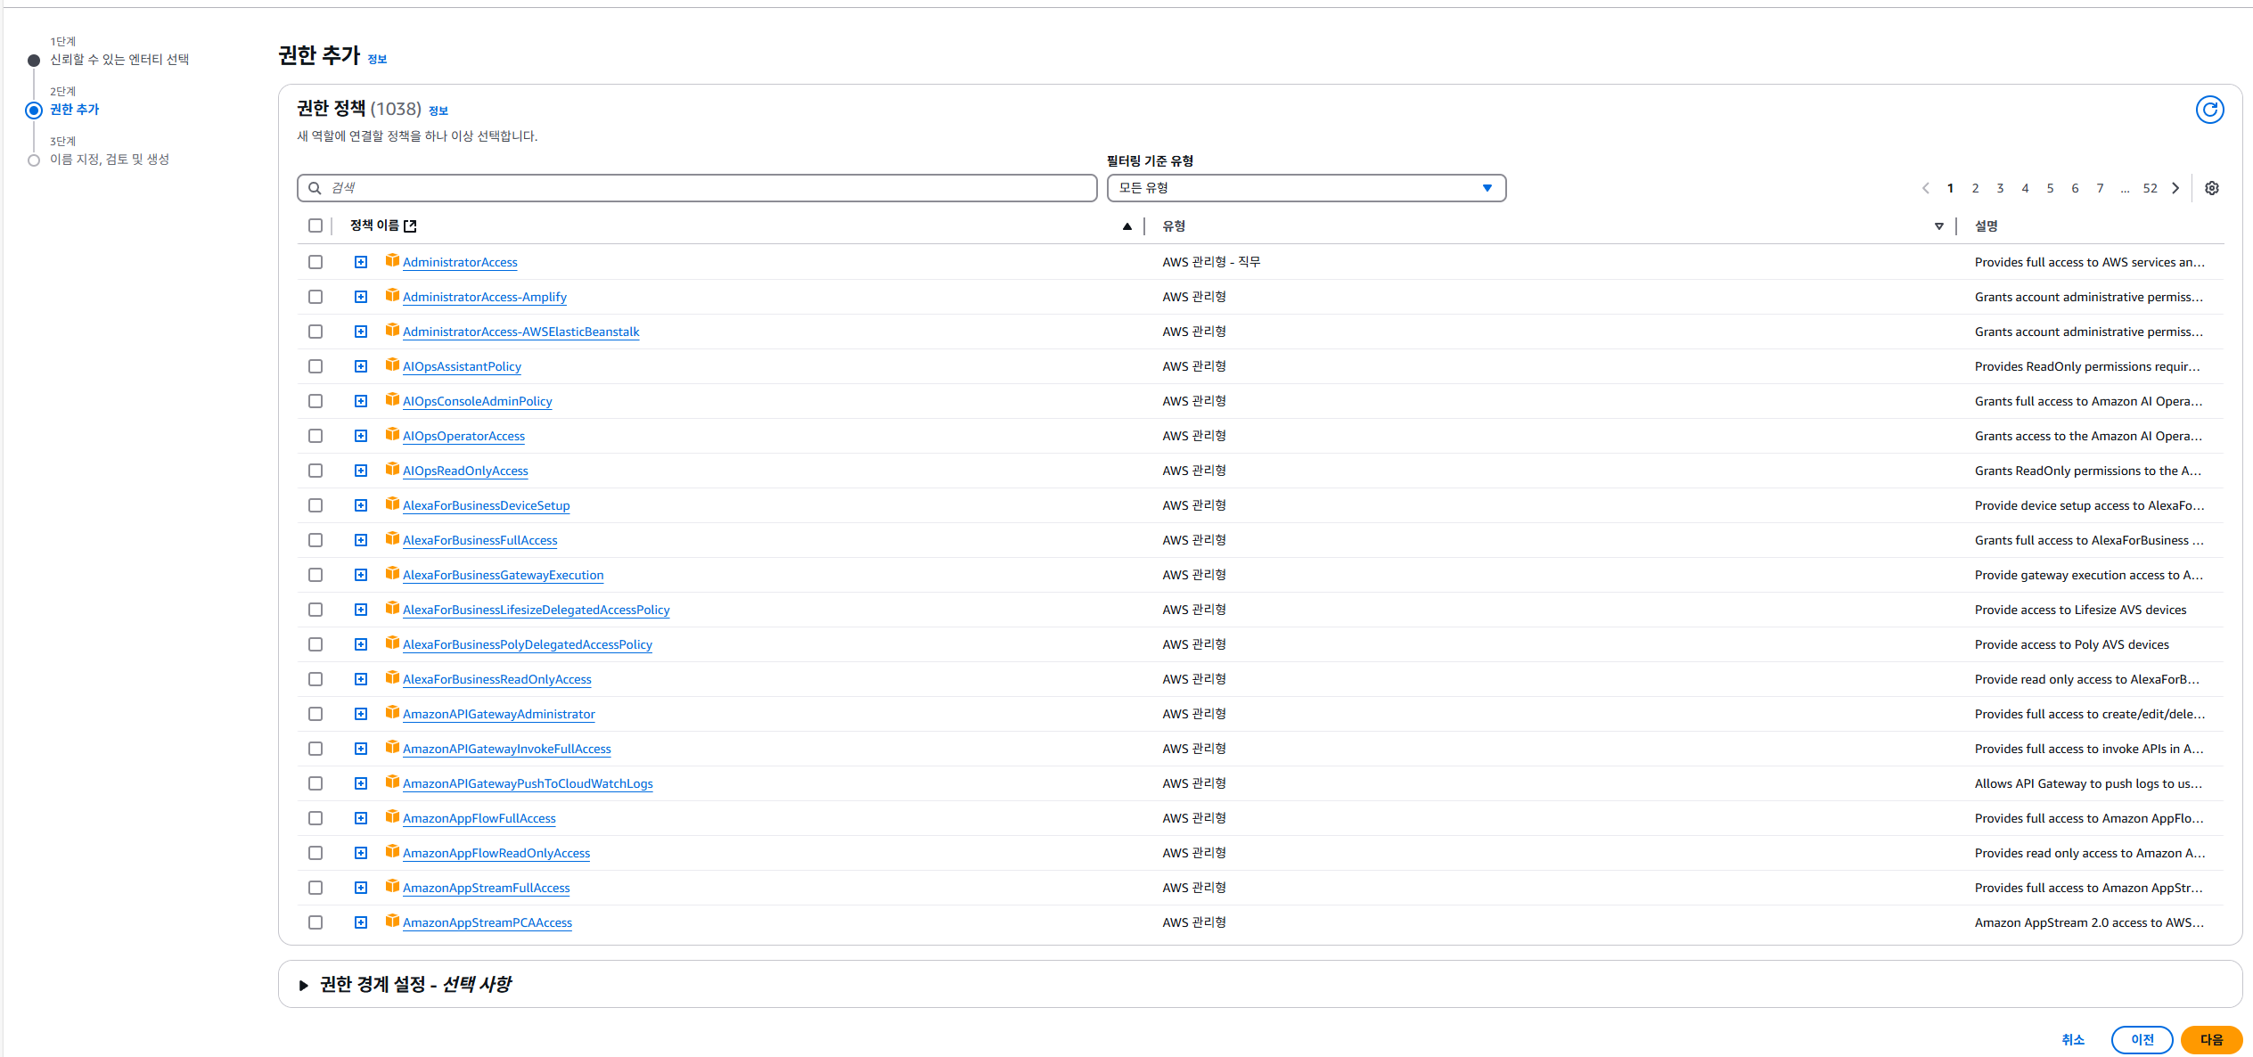Click sort arrow on 정책 이름 column
This screenshot has width=2253, height=1057.
tap(1126, 226)
